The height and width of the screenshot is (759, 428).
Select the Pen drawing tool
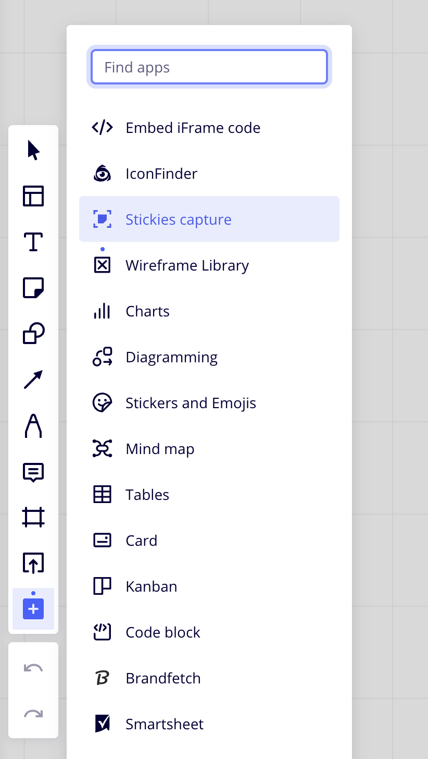pyautogui.click(x=33, y=425)
